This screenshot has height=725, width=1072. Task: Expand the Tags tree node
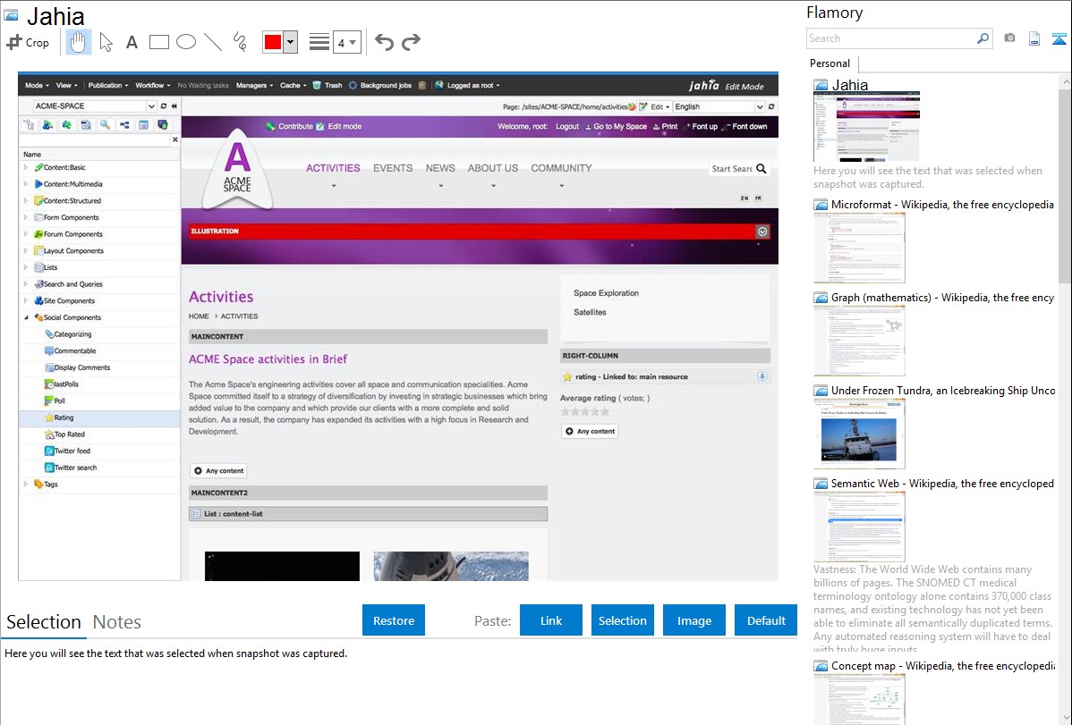pos(26,485)
